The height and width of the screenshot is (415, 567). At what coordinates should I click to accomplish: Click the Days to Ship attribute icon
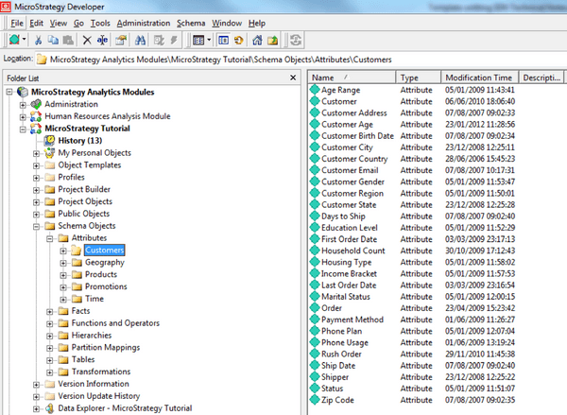315,216
